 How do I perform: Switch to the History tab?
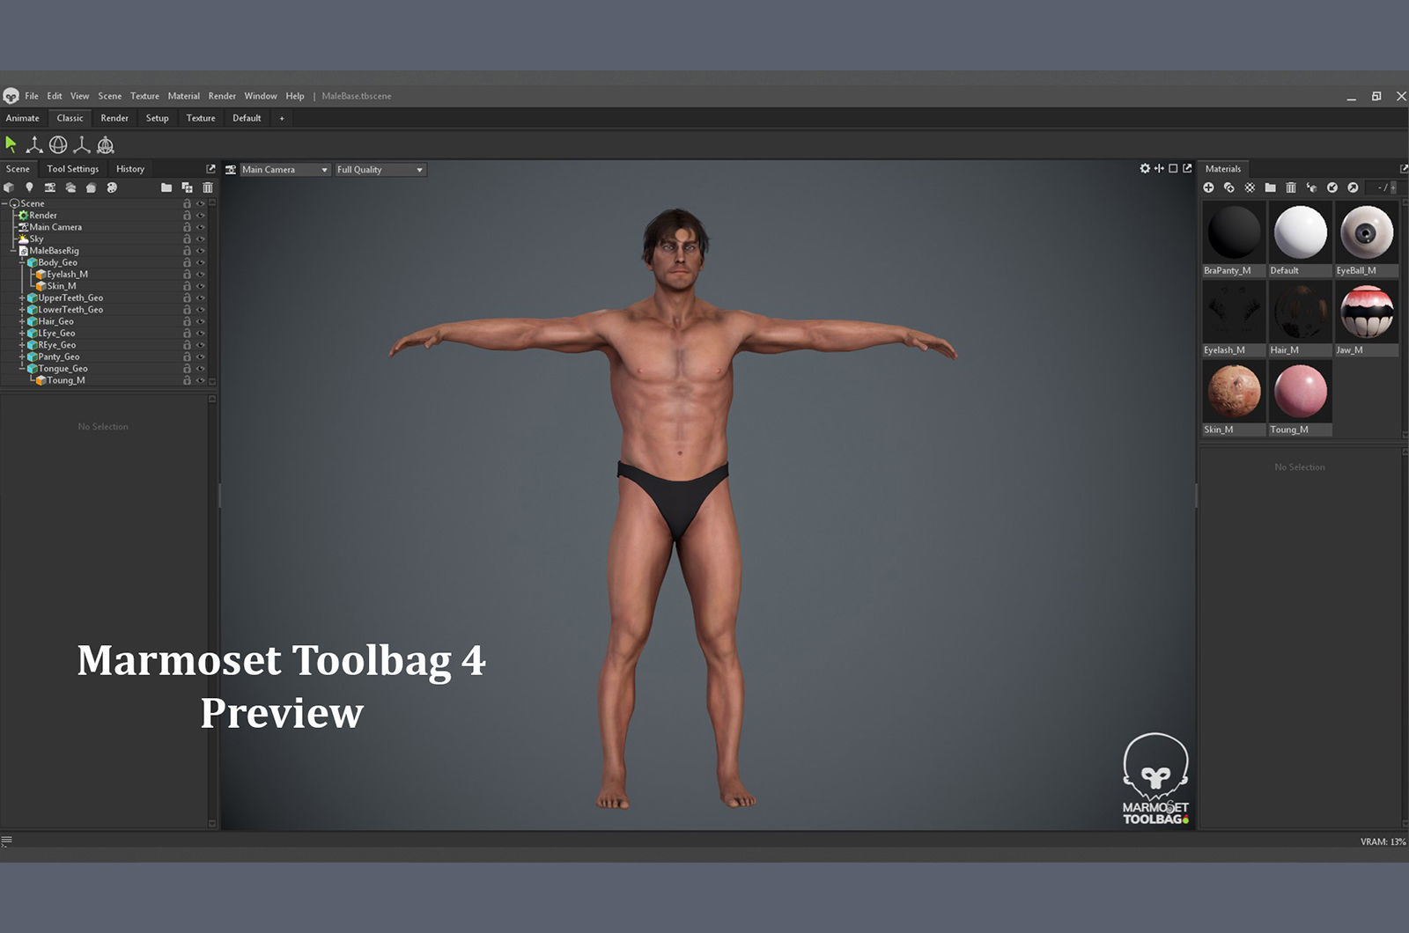(x=130, y=168)
